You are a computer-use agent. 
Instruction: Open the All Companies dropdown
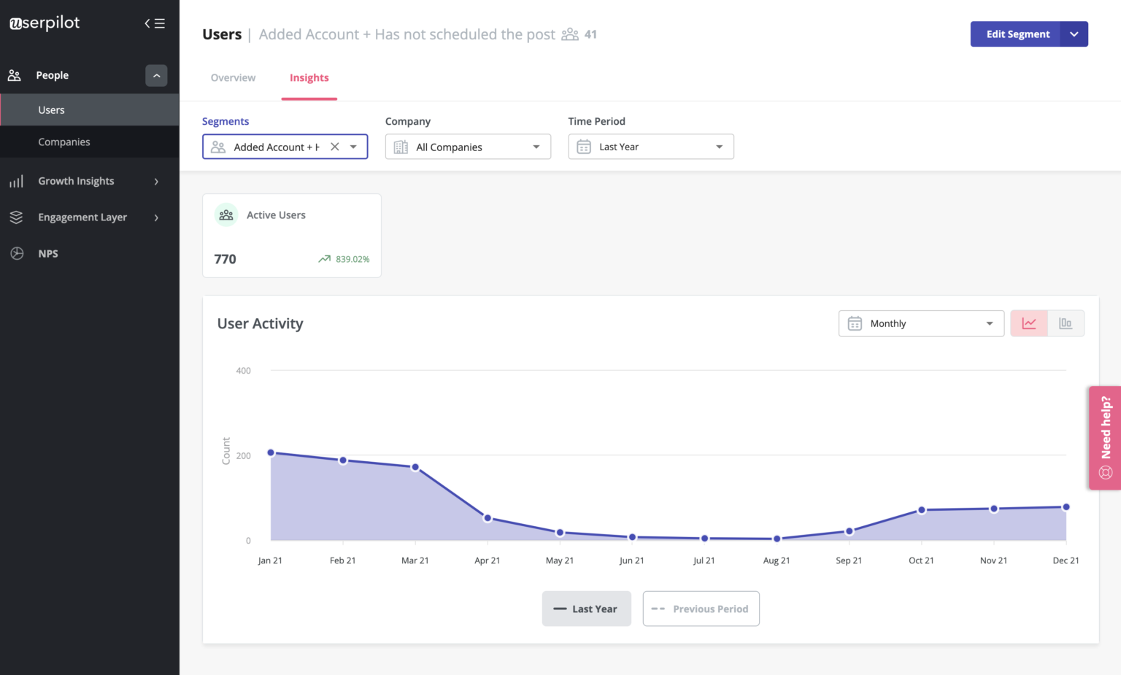(x=467, y=146)
